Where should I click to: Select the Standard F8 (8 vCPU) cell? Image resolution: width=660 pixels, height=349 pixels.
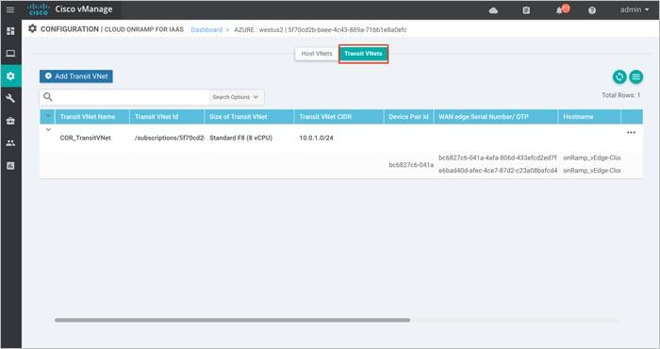pos(240,138)
